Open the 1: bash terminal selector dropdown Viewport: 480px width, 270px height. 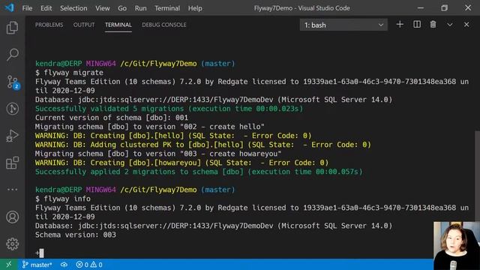tap(343, 25)
